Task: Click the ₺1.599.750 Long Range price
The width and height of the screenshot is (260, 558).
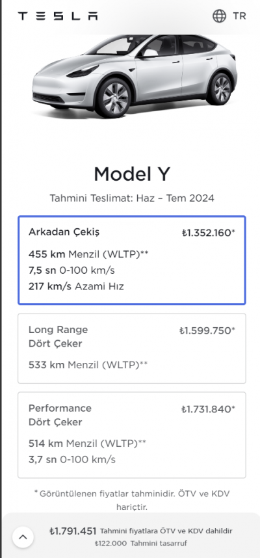Action: [x=207, y=331]
